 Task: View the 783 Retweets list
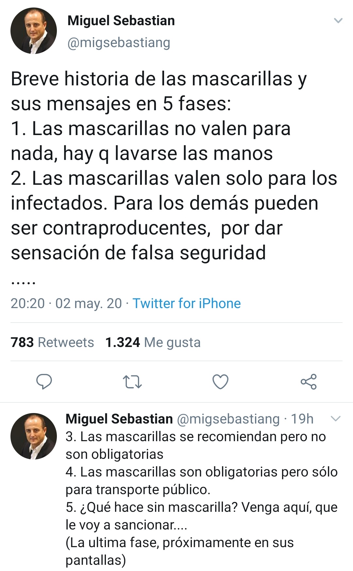click(52, 342)
